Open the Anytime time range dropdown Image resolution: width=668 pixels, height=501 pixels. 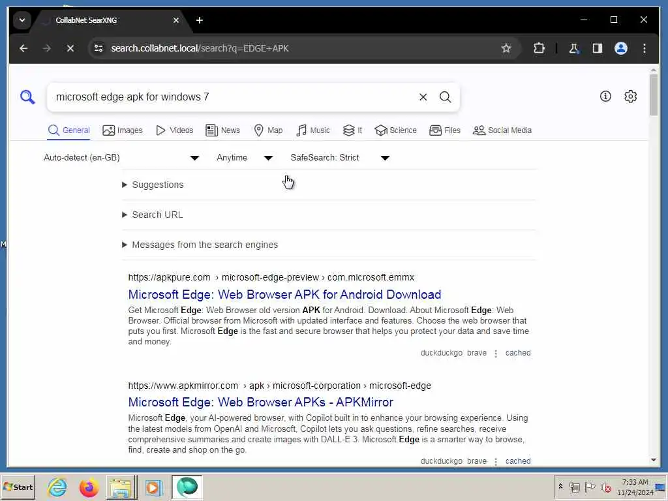click(245, 158)
